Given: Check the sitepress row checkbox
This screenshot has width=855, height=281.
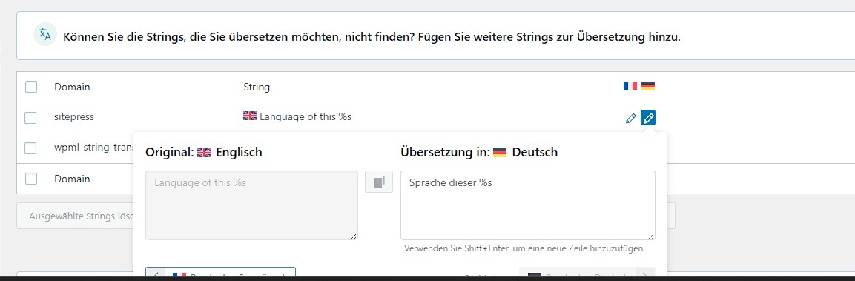Looking at the screenshot, I should (31, 117).
